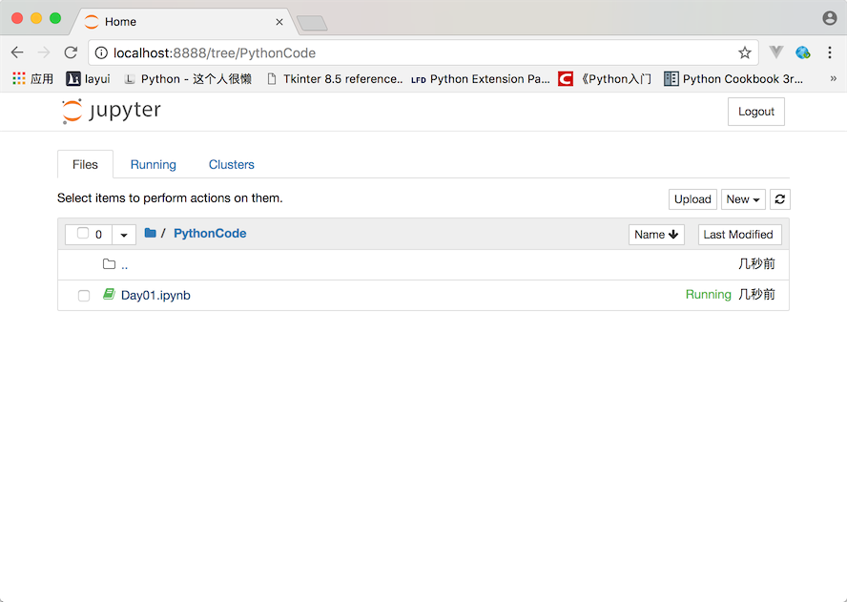Screen dimensions: 847x602
Task: Switch to the Running tab
Action: pos(153,164)
